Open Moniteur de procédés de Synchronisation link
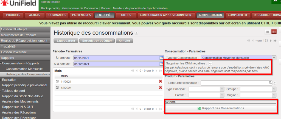Image resolution: width=281 pixels, height=119 pixels. (140, 8)
